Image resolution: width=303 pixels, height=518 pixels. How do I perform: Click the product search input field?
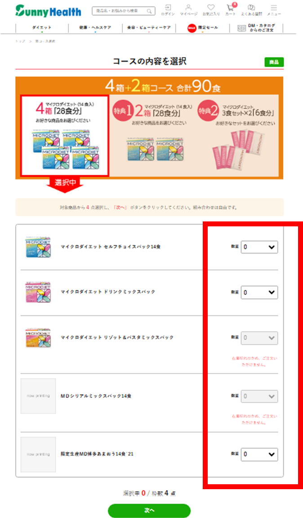[120, 11]
